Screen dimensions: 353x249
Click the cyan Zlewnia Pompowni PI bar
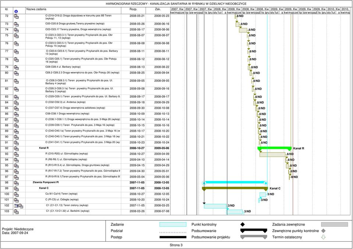(235, 183)
